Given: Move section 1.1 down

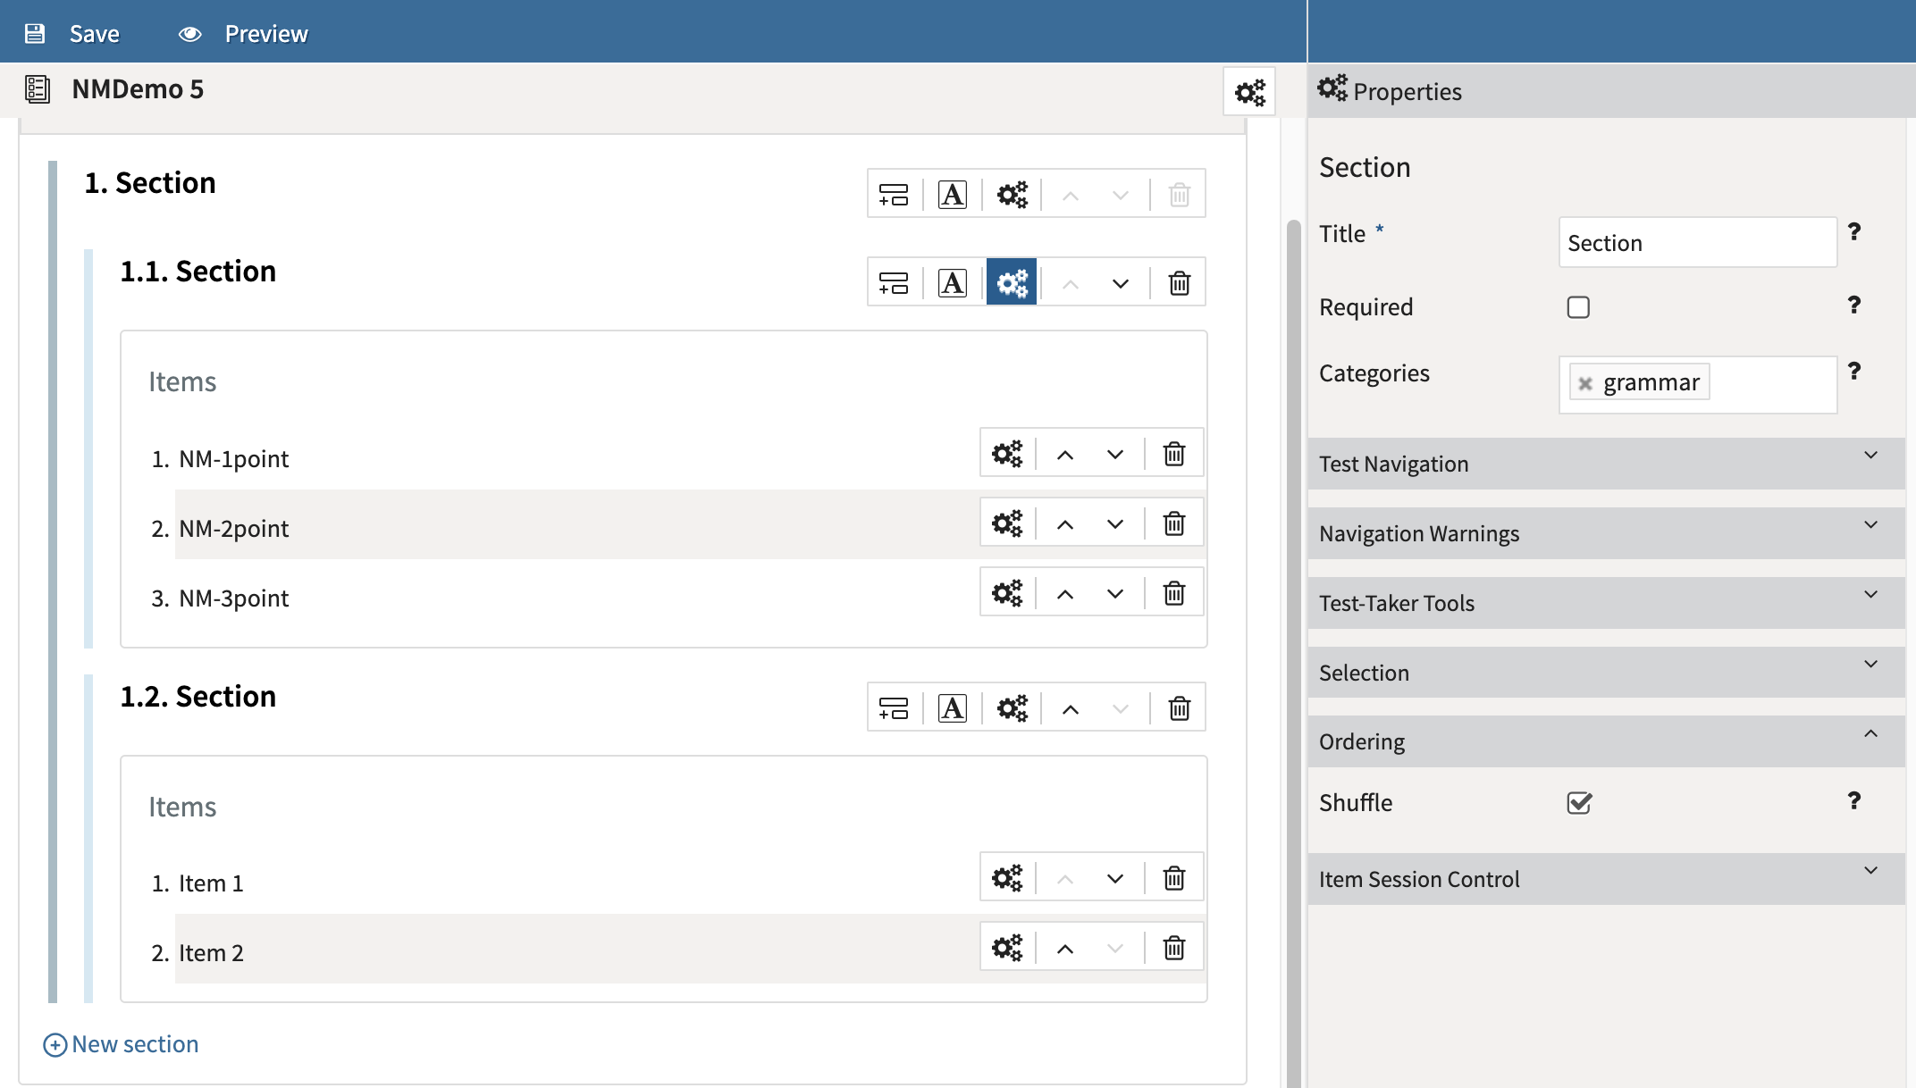Looking at the screenshot, I should tap(1121, 283).
